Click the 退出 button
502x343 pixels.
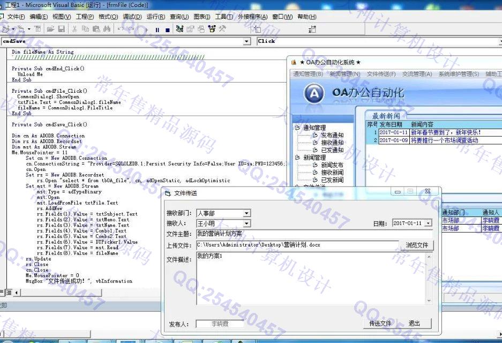click(414, 323)
